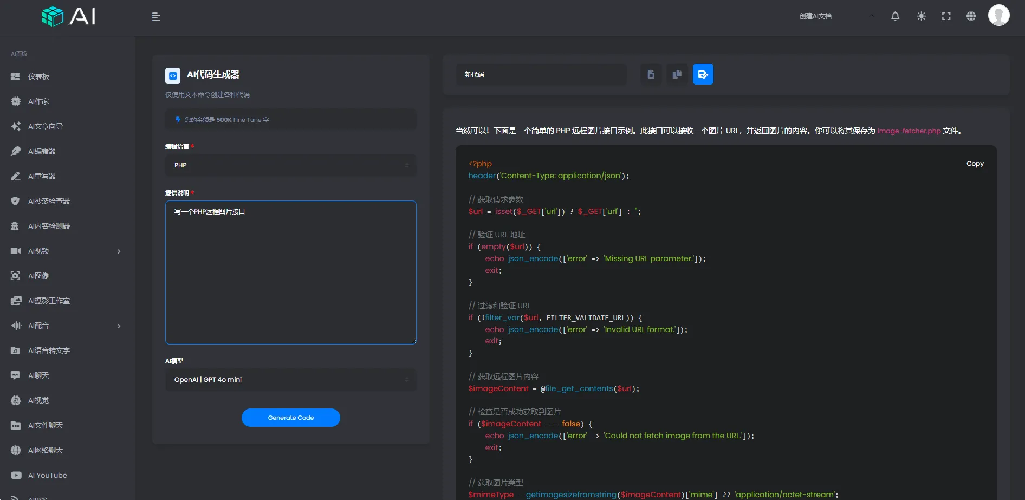
Task: Copy code with the duplicate document icon
Action: 677,74
